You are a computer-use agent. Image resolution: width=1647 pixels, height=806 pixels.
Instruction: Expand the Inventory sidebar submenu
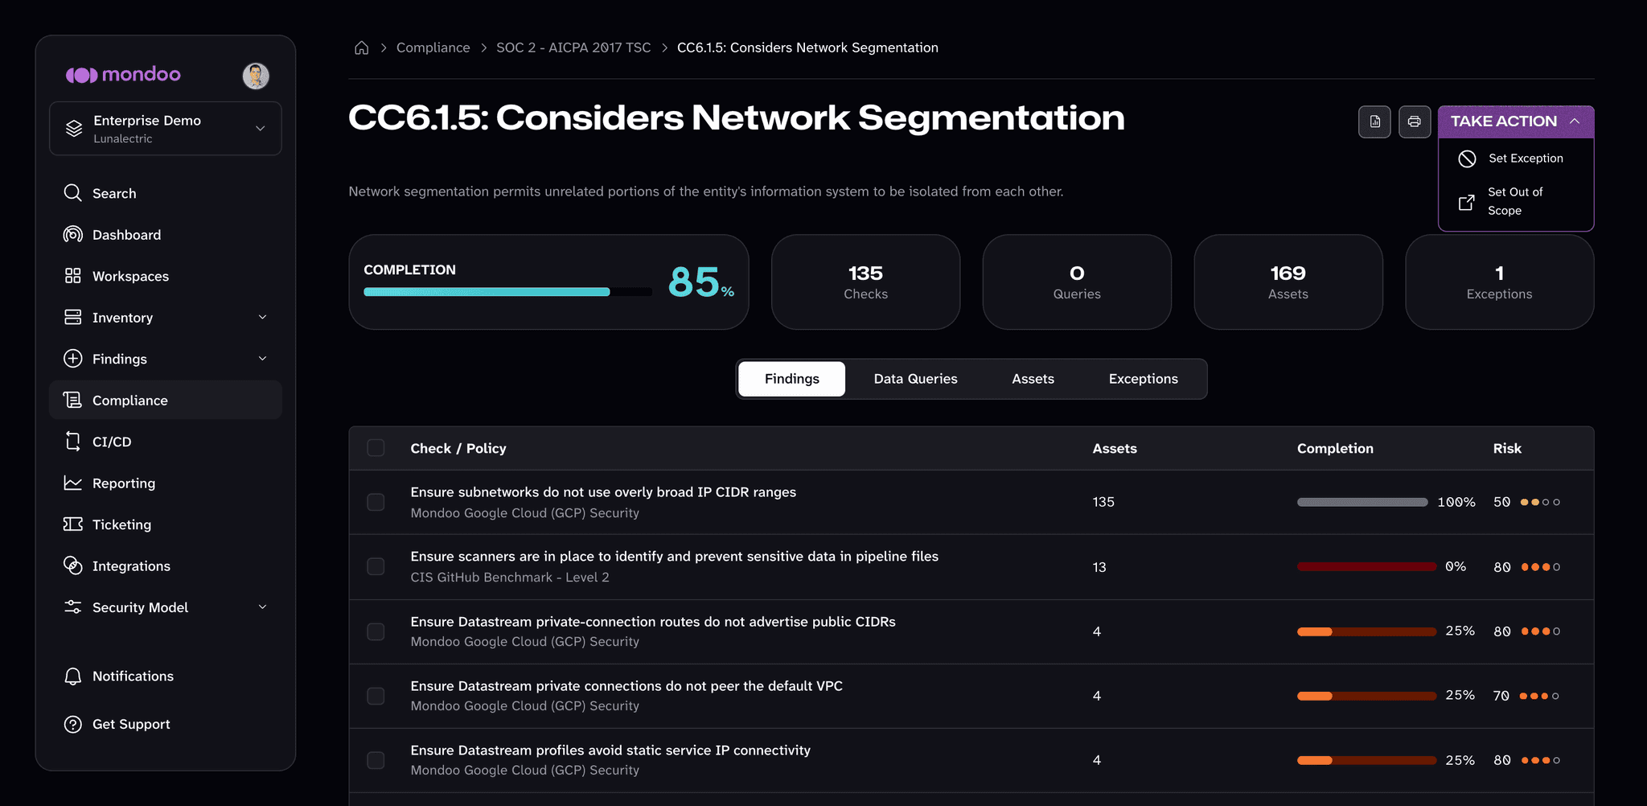coord(262,317)
